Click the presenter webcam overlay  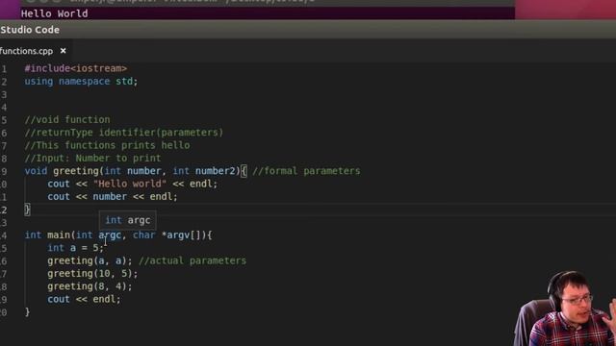tap(566, 309)
